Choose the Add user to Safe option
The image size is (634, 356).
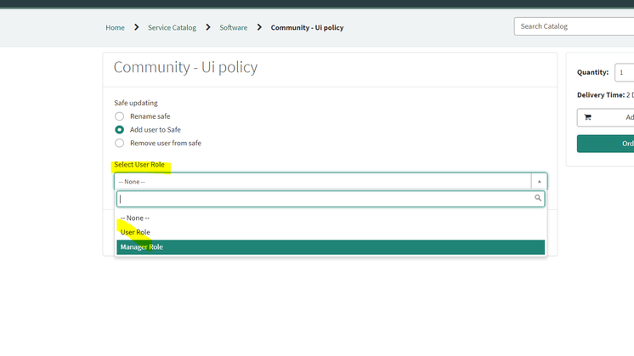(x=120, y=130)
